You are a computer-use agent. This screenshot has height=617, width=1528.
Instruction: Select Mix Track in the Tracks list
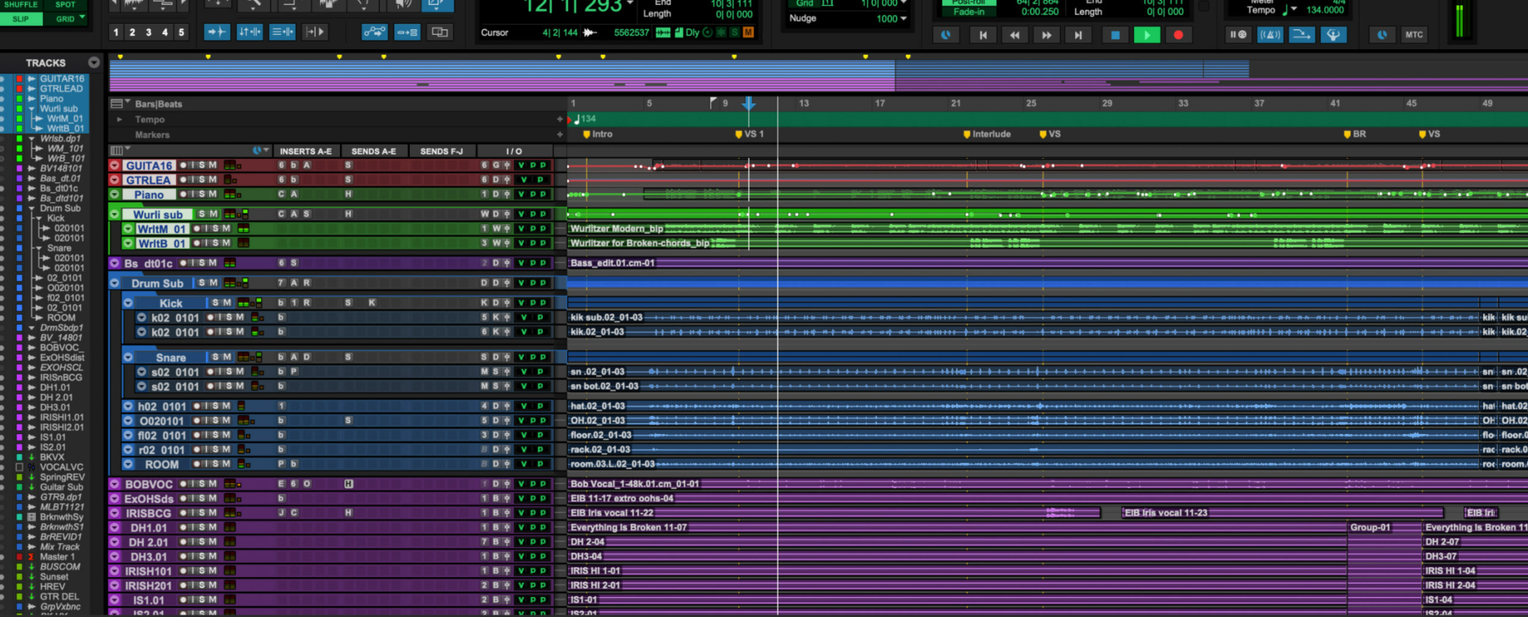(60, 547)
